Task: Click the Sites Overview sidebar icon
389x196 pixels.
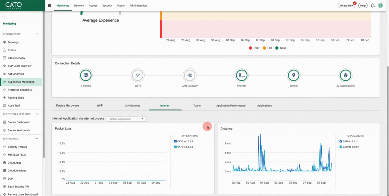Action: pyautogui.click(x=4, y=58)
